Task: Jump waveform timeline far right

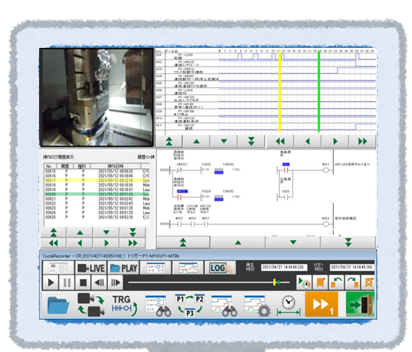Action: (362, 141)
